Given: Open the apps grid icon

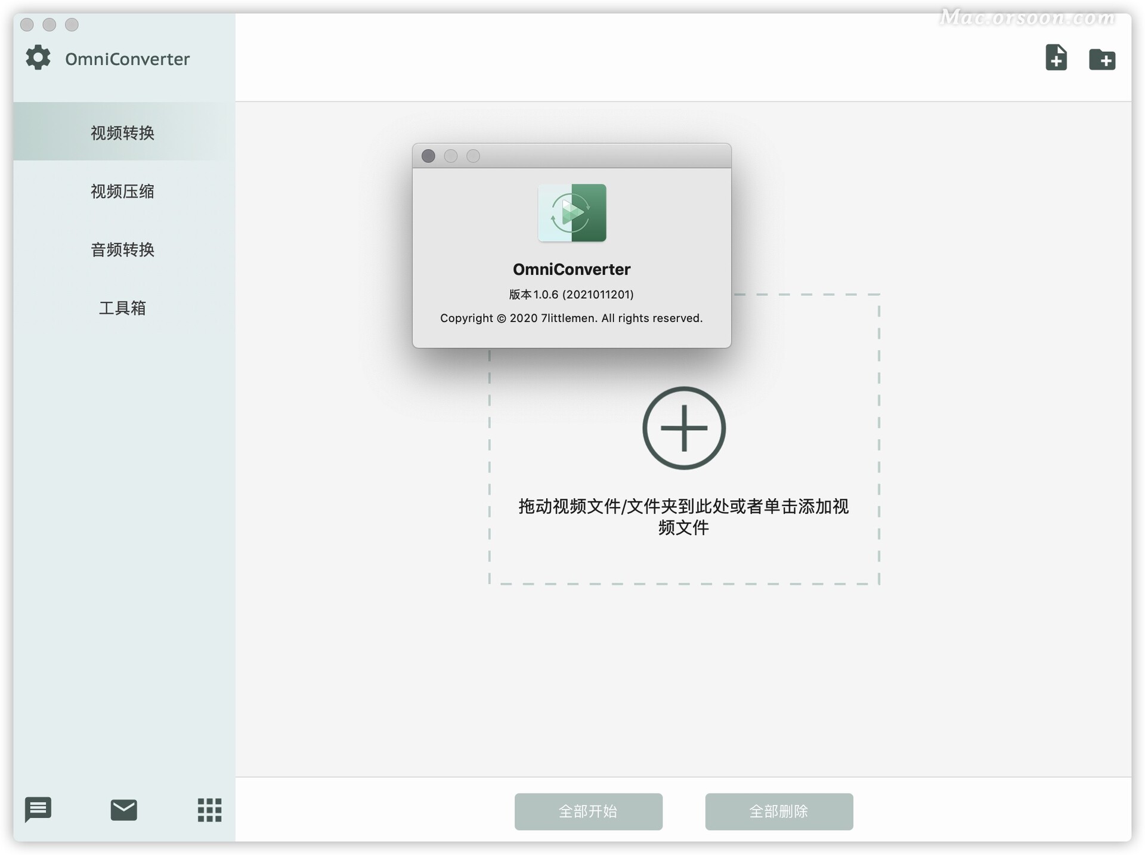Looking at the screenshot, I should [209, 810].
